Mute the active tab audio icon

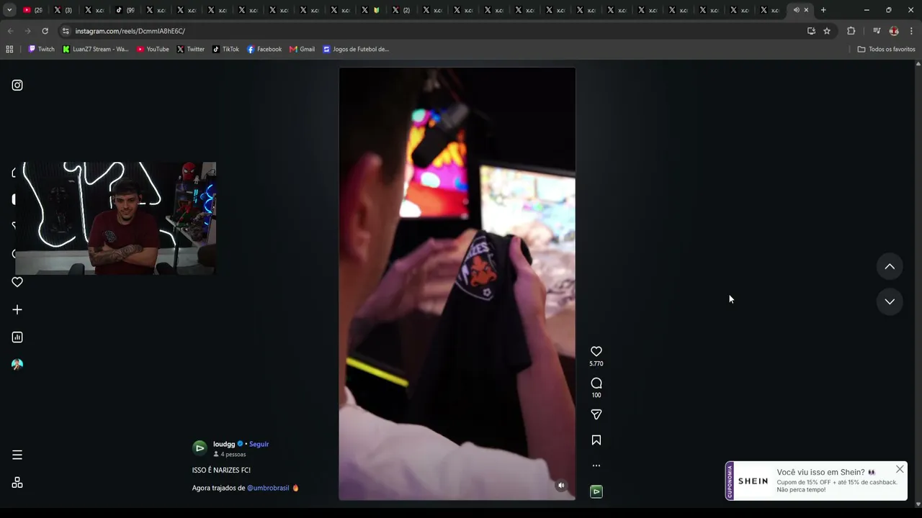(x=796, y=10)
